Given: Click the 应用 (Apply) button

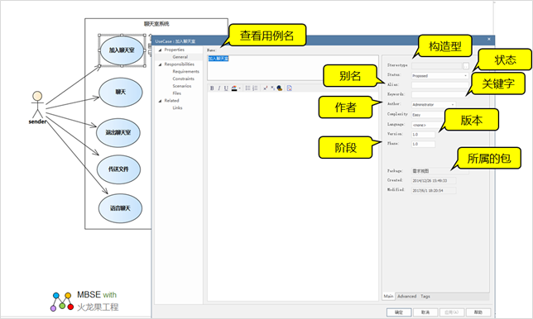Looking at the screenshot, I should (x=452, y=312).
